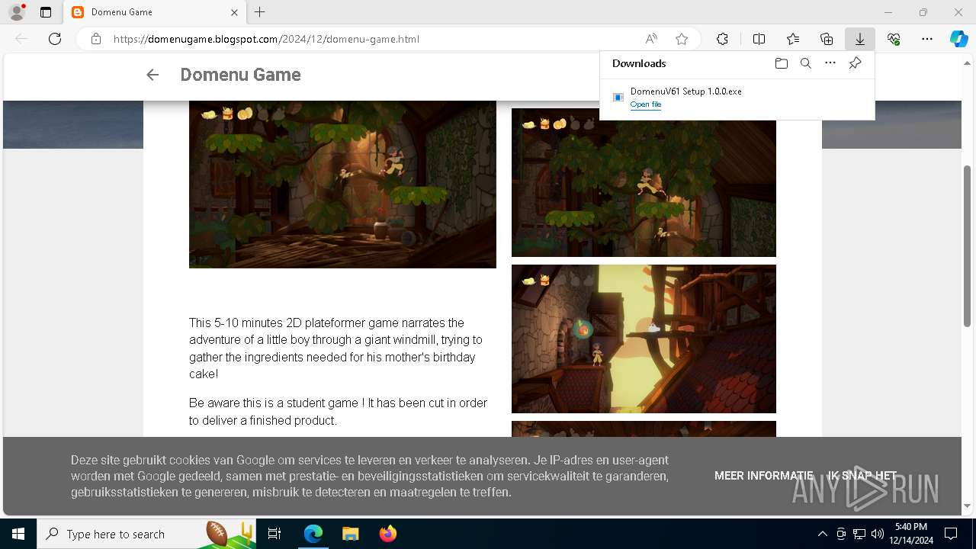Open the windmill sunset screenshot thumbnail
The image size is (976, 549).
point(644,339)
